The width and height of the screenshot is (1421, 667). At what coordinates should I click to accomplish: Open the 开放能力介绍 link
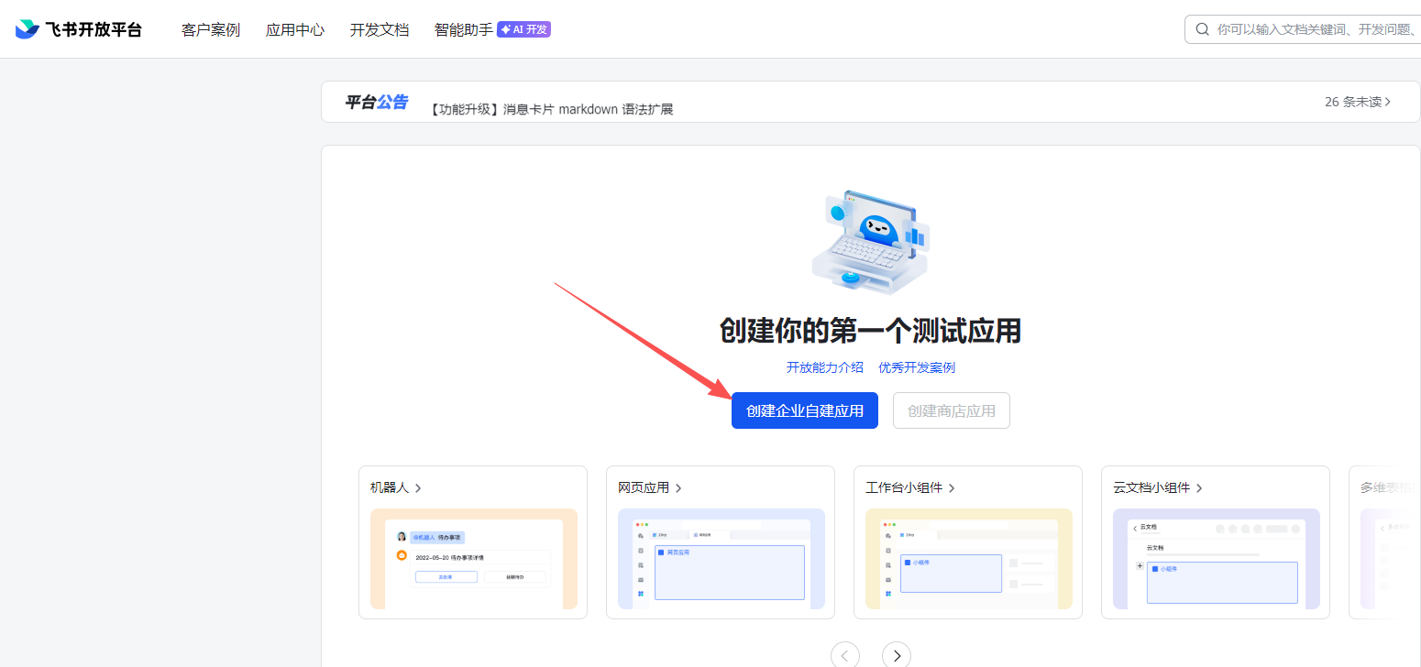pyautogui.click(x=823, y=366)
